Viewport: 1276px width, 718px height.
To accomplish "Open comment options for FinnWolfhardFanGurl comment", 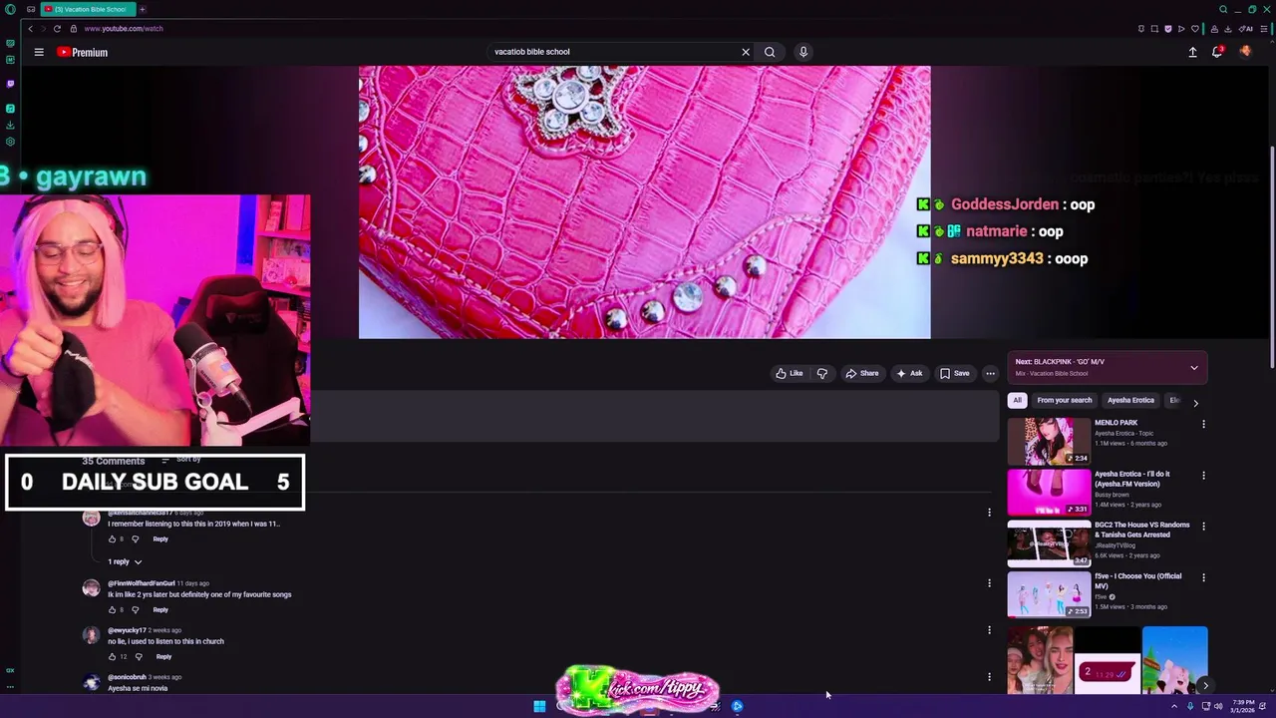I will [x=989, y=583].
